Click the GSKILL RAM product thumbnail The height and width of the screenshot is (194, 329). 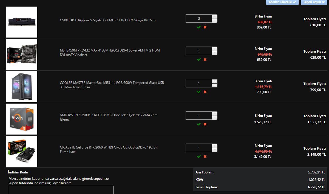pyautogui.click(x=22, y=22)
